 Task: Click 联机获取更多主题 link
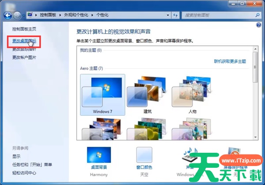[x=230, y=61]
